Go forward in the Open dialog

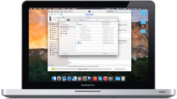click(x=63, y=20)
